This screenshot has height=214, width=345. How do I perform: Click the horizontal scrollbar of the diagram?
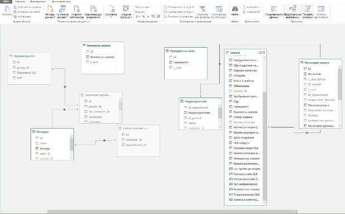[172, 212]
